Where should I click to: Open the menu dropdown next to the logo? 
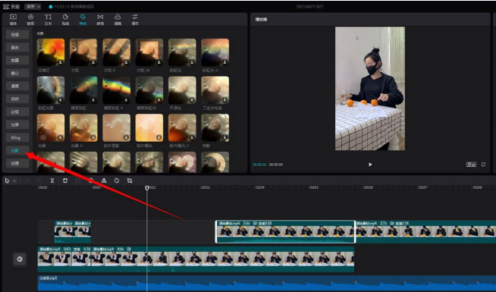33,6
